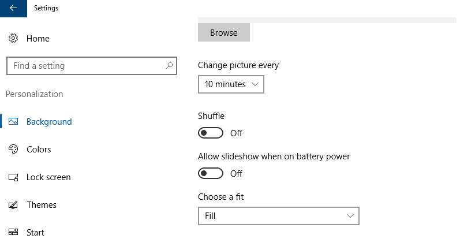Click the back arrow icon
Viewport: 460px width, 250px height.
(x=13, y=8)
